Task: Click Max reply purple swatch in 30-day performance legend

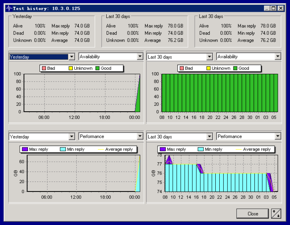Action: [163, 149]
